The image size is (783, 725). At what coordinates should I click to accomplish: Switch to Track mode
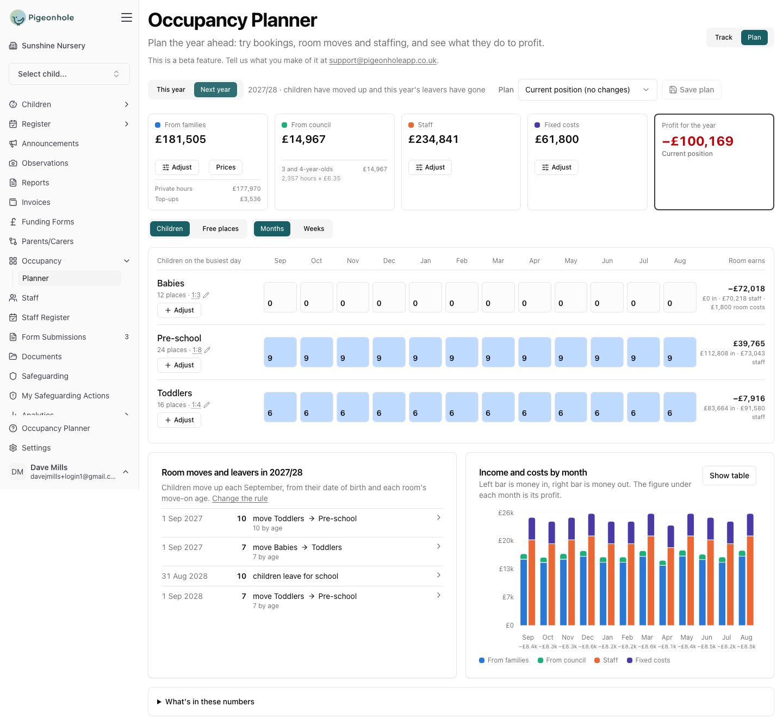coord(723,37)
